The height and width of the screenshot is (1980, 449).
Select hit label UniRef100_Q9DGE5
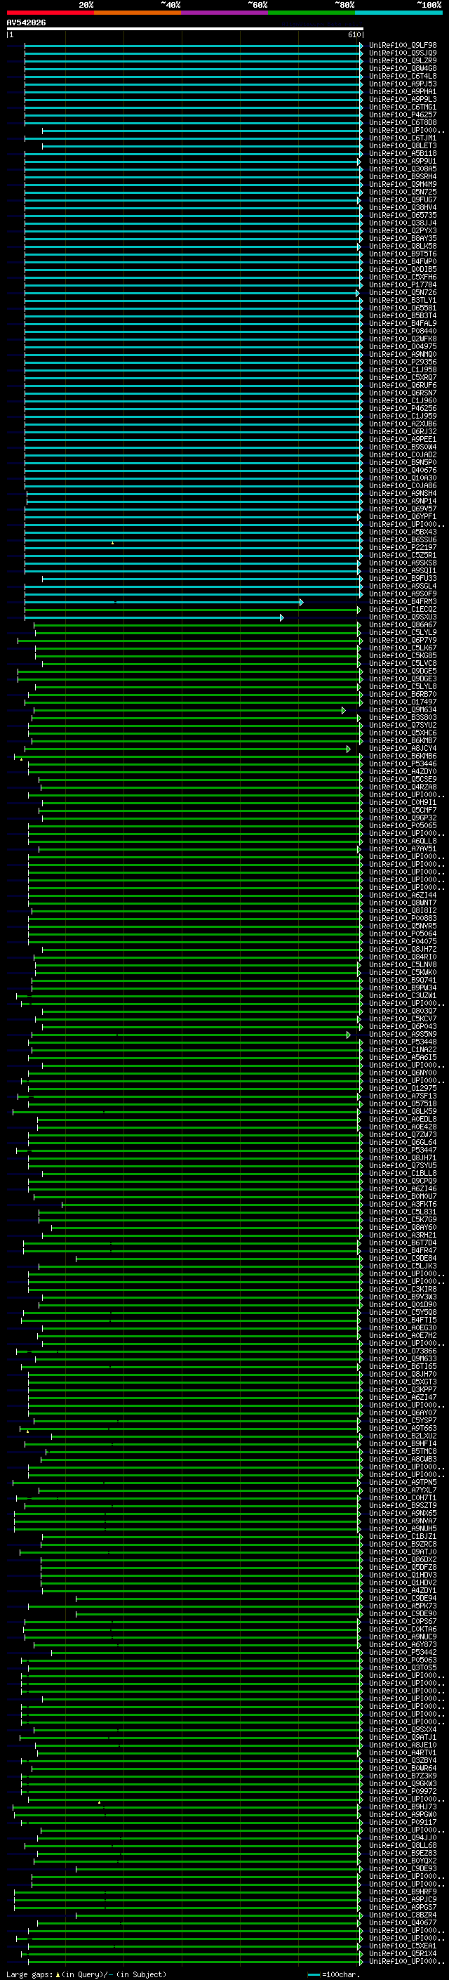(x=403, y=671)
